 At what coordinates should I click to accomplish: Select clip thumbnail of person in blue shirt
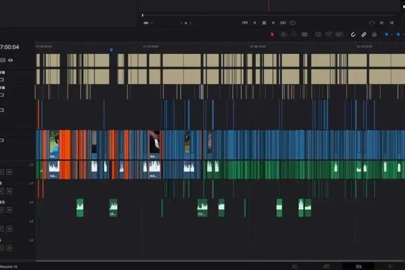pyautogui.click(x=54, y=144)
